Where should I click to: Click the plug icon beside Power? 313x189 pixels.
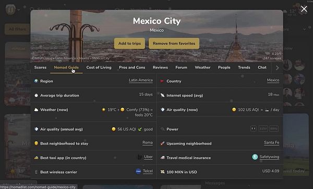pos(162,129)
